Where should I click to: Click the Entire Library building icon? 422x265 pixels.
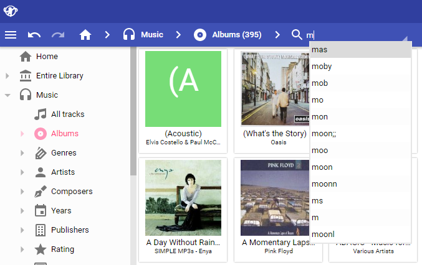coord(26,76)
